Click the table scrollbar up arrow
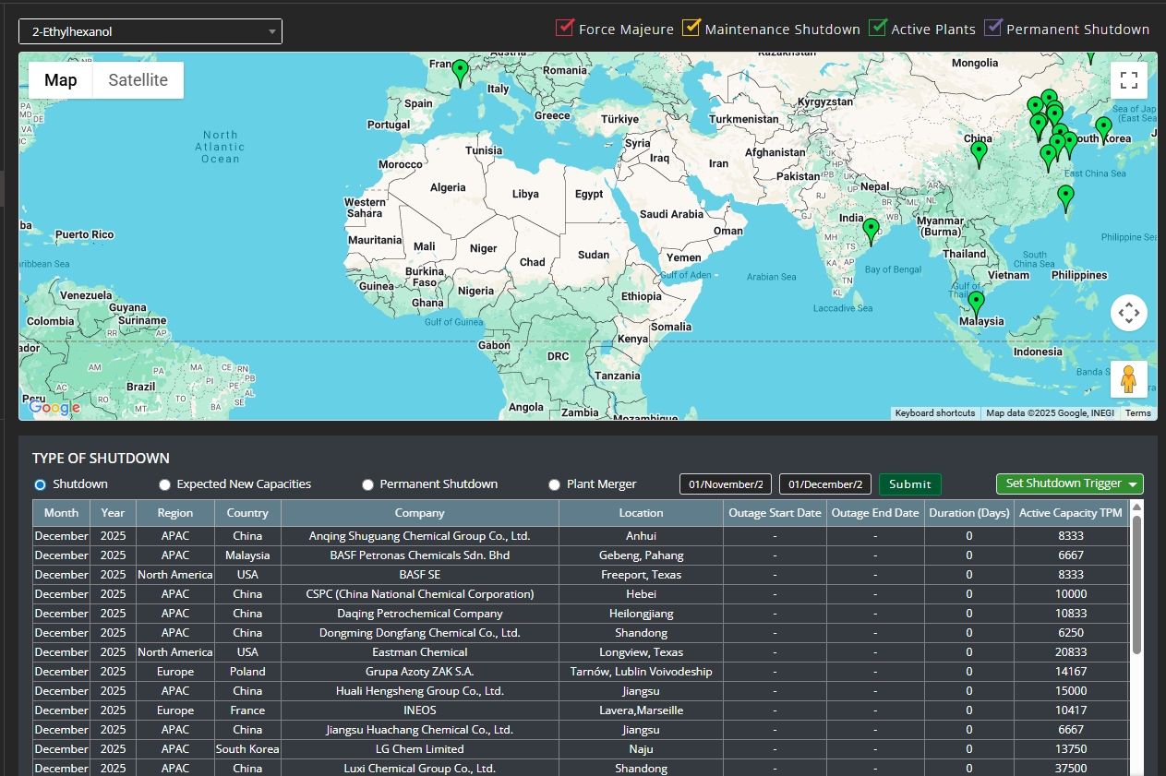 click(x=1136, y=506)
